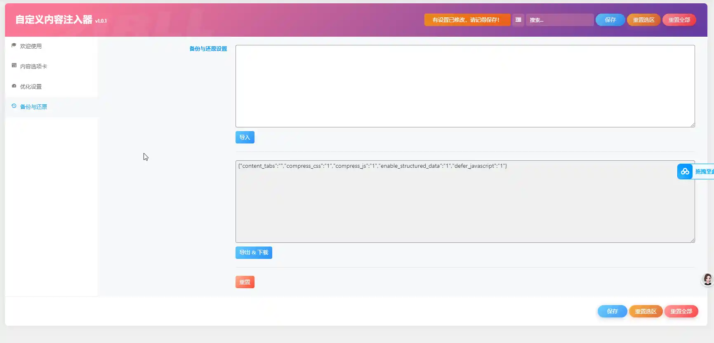Viewport: 714px width, 343px height.
Task: Focus the search field in the header
Action: (559, 20)
